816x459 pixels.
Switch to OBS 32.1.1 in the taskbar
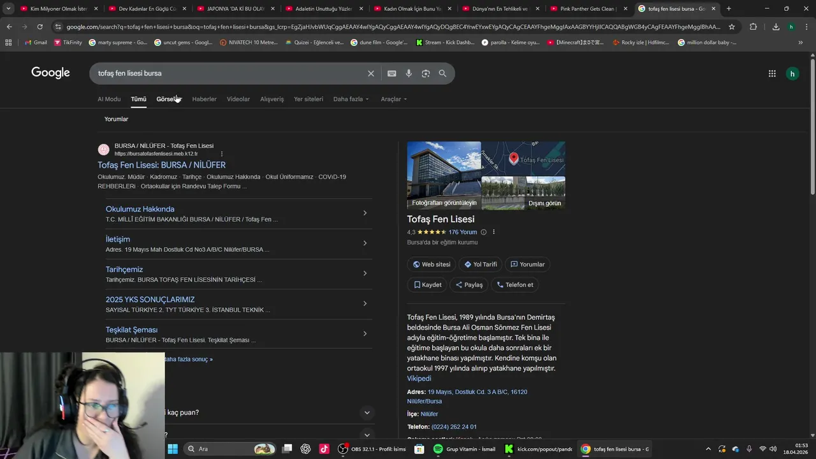(x=372, y=449)
